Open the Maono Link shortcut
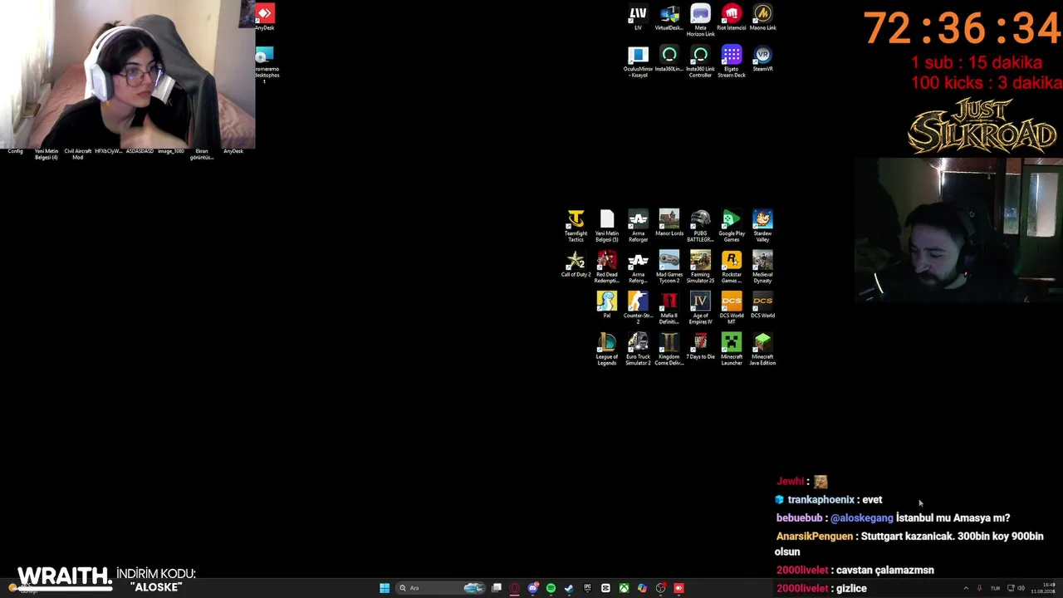1063x598 pixels. tap(762, 17)
